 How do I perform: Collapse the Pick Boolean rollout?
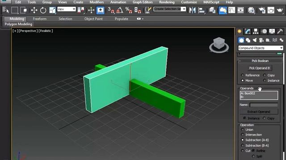tap(260, 61)
